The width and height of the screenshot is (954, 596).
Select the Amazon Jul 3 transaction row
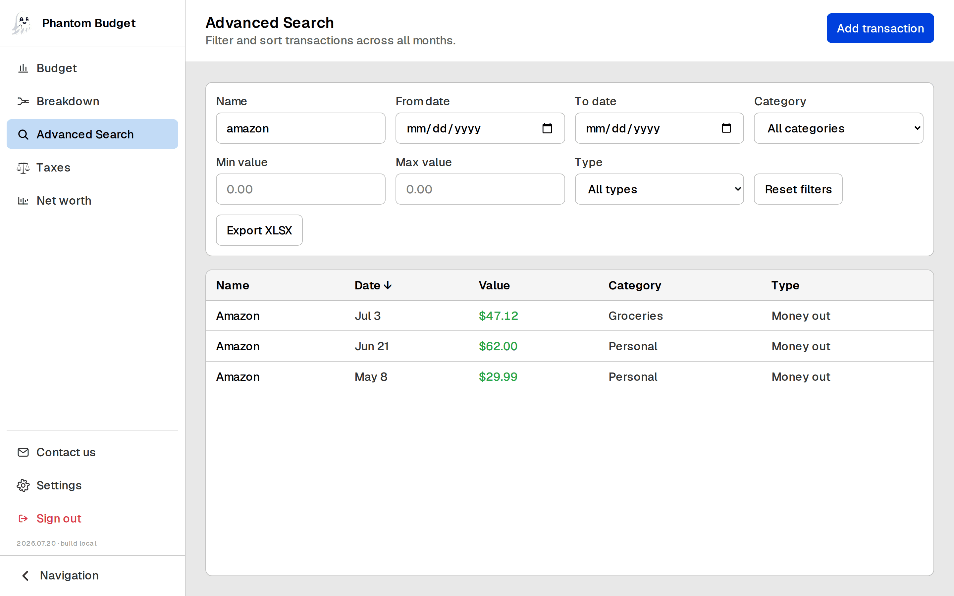(570, 316)
